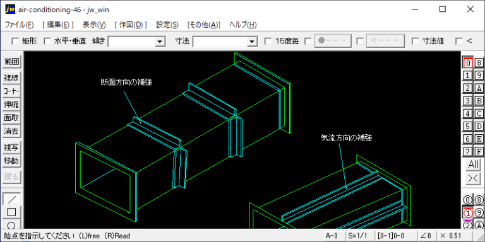Pick layer 2 square button

468,88
